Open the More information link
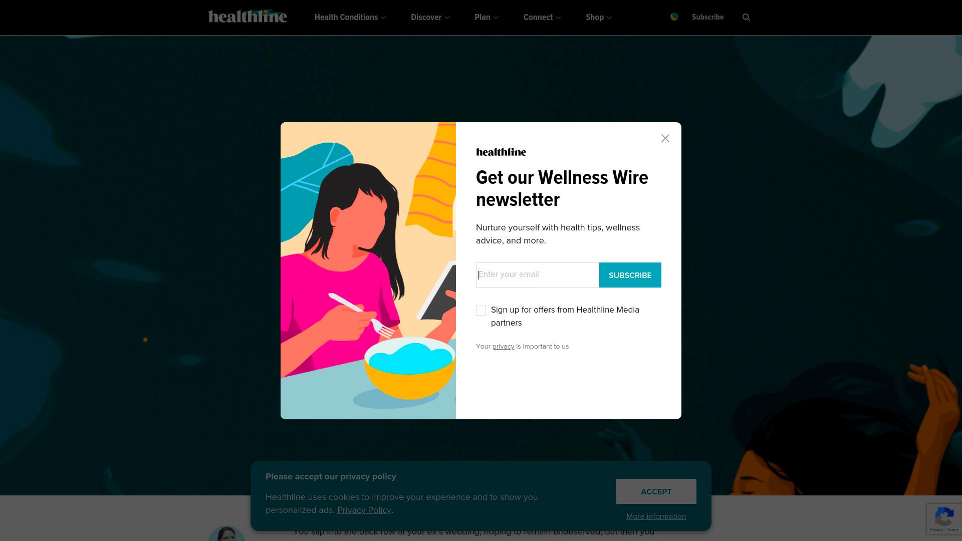 pos(656,516)
